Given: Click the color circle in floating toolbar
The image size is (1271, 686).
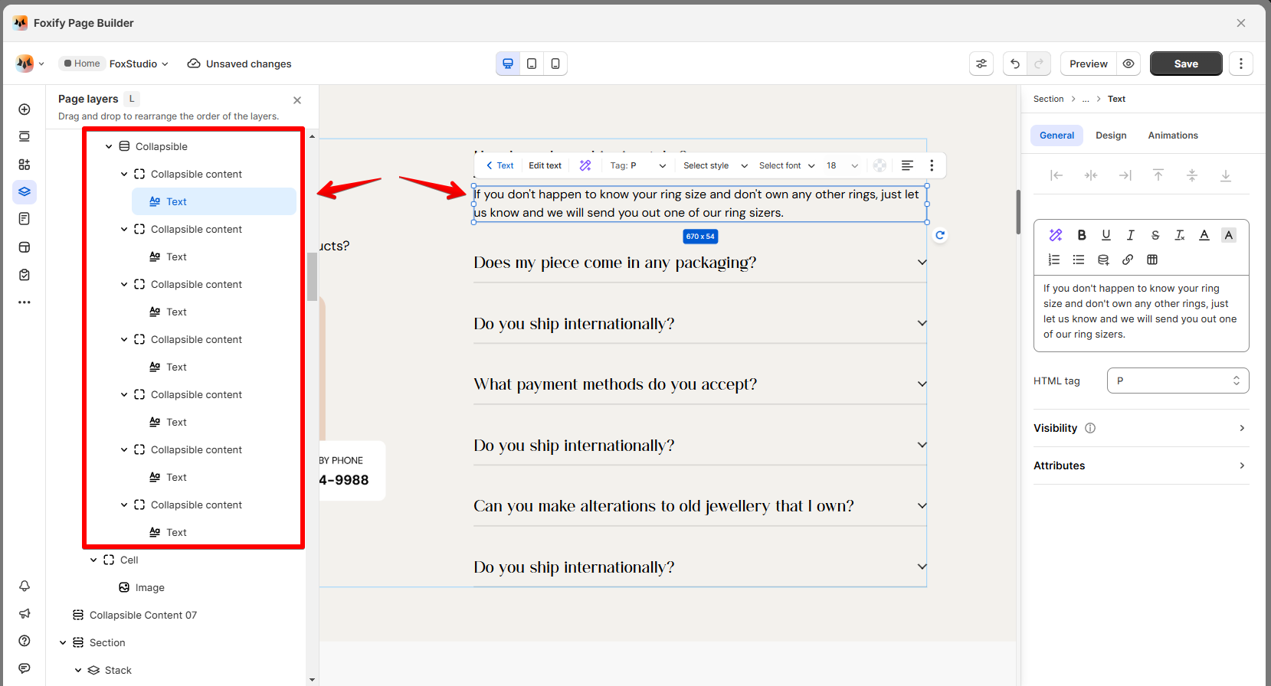Looking at the screenshot, I should (x=880, y=165).
